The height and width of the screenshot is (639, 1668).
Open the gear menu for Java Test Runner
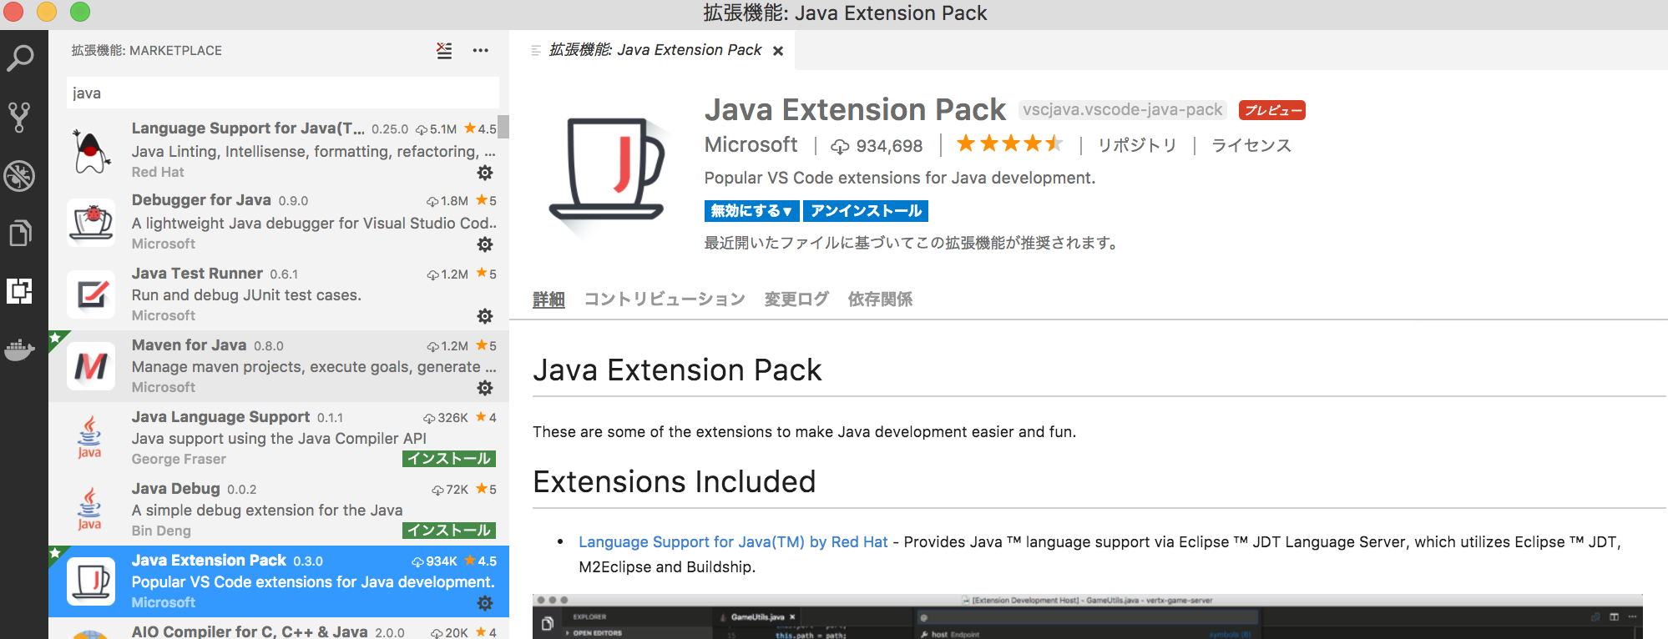485,316
